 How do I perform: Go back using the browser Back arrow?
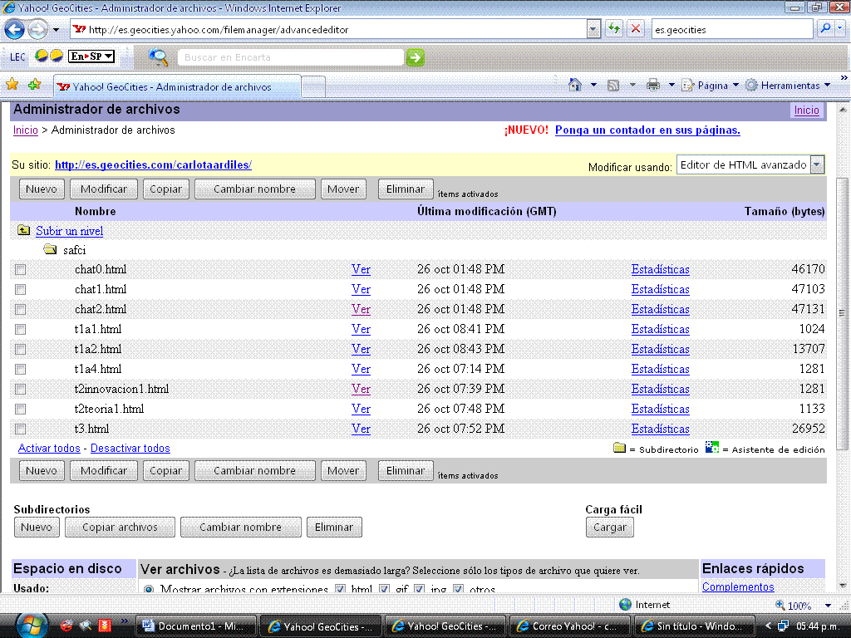click(15, 29)
